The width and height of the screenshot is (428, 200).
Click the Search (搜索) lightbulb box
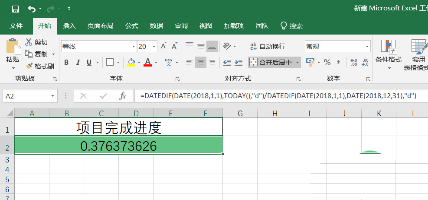click(291, 26)
